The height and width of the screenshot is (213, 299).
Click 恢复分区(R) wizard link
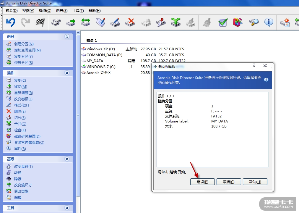pyautogui.click(x=24, y=63)
